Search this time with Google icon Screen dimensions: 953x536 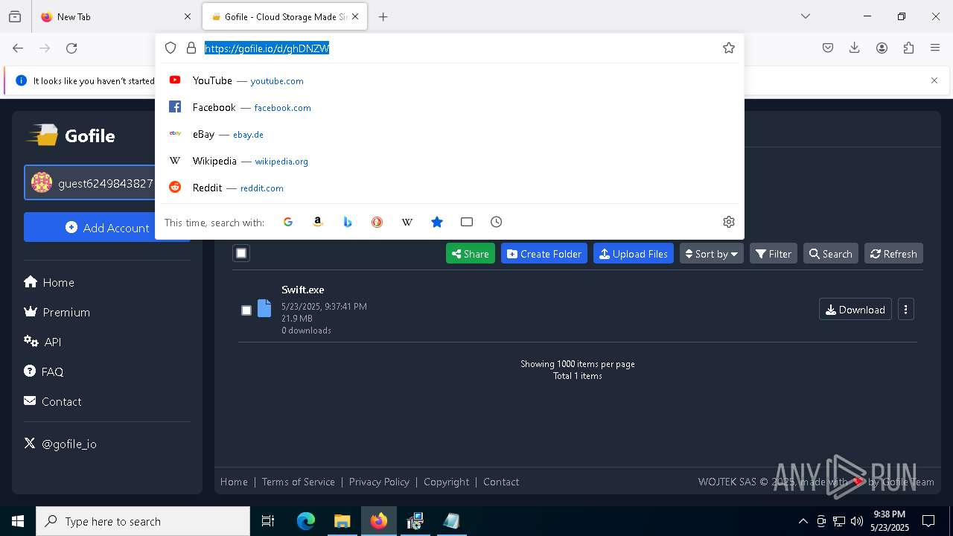288,222
